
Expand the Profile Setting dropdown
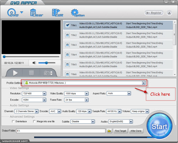144,83
